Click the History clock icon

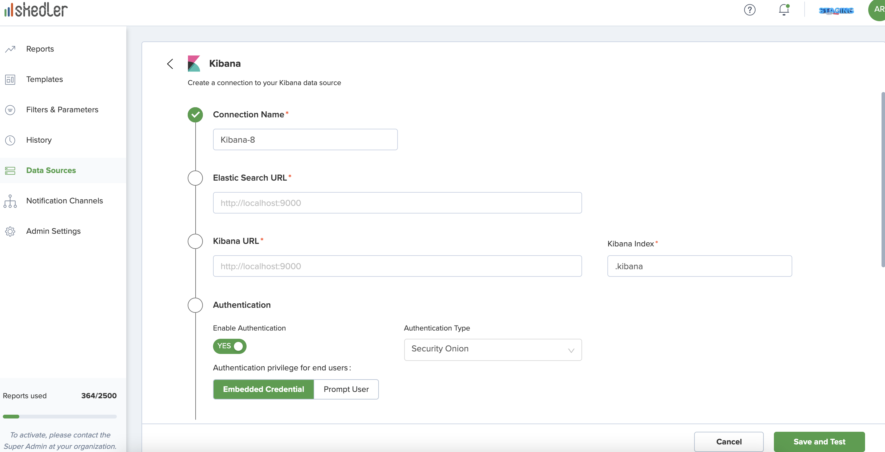point(10,140)
